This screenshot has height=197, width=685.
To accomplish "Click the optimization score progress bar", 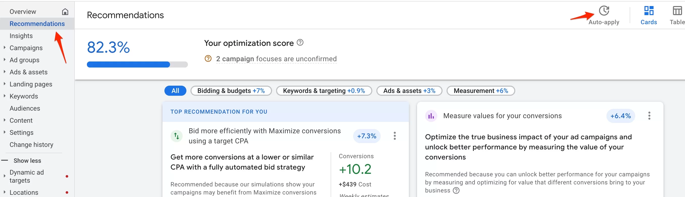I will [x=137, y=64].
